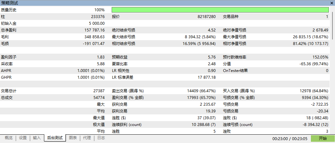
Task: Select 买入交易 value 12978 (64.84%)
Action: click(314, 91)
